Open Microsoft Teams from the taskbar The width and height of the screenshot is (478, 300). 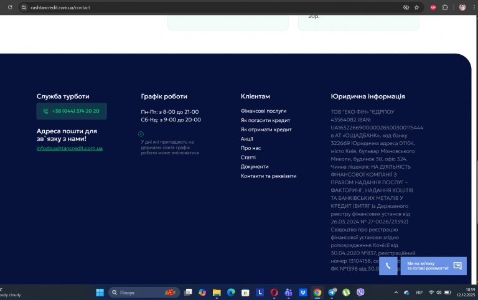pyautogui.click(x=288, y=293)
